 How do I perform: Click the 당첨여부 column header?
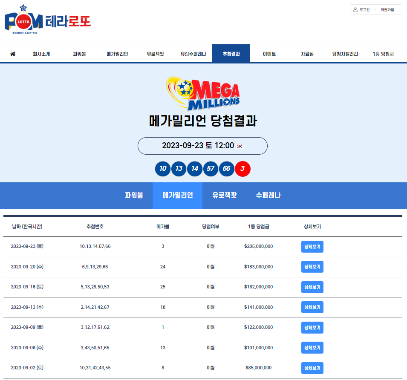(x=211, y=227)
